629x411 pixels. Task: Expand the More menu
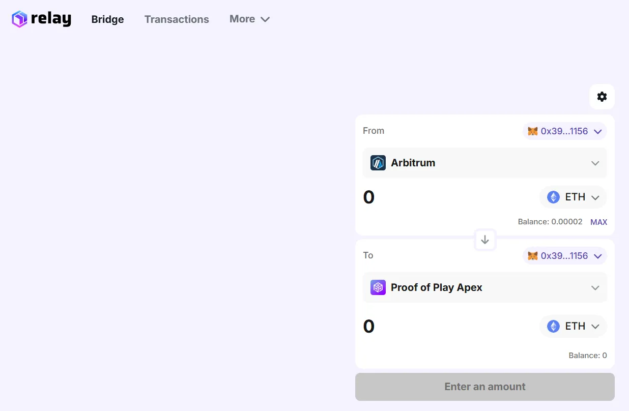249,19
